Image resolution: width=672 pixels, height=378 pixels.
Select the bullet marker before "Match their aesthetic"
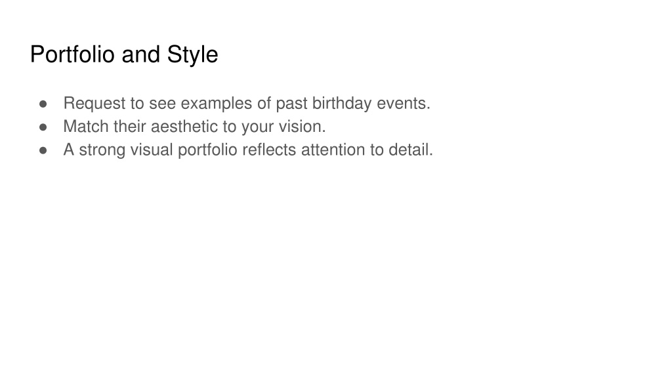[43, 127]
